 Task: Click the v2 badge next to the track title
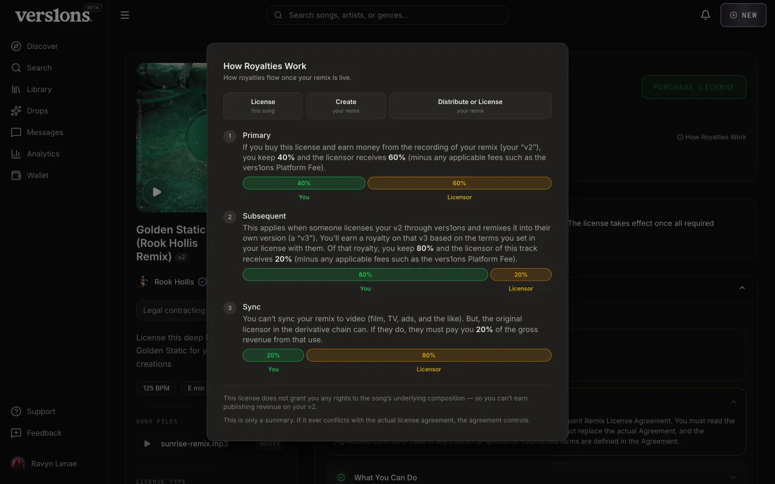182,257
